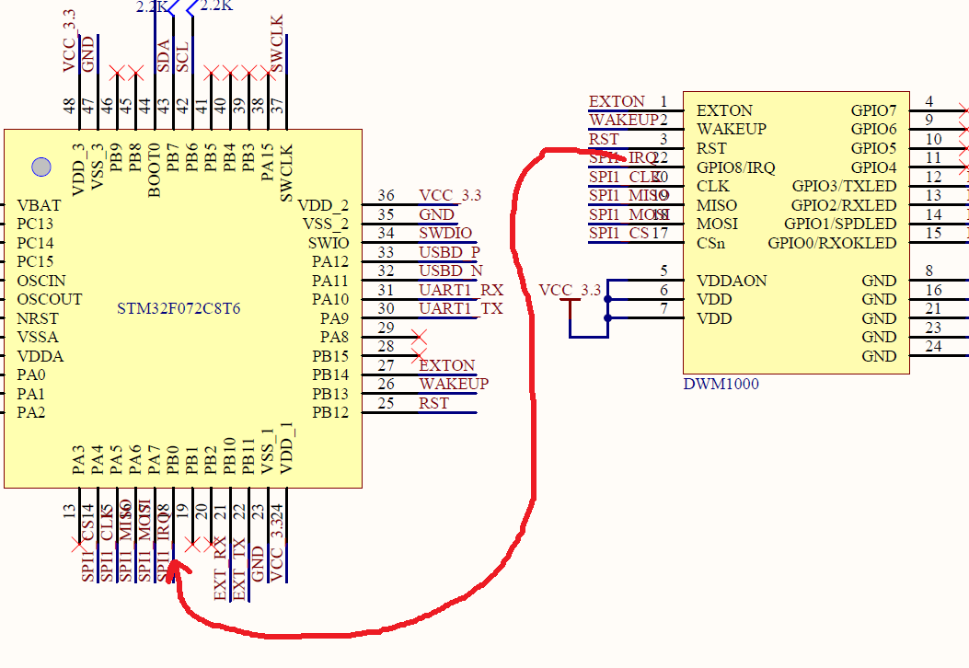Select the no-connect cross on PA8 pin 29
The height and width of the screenshot is (668, 969).
(x=419, y=337)
